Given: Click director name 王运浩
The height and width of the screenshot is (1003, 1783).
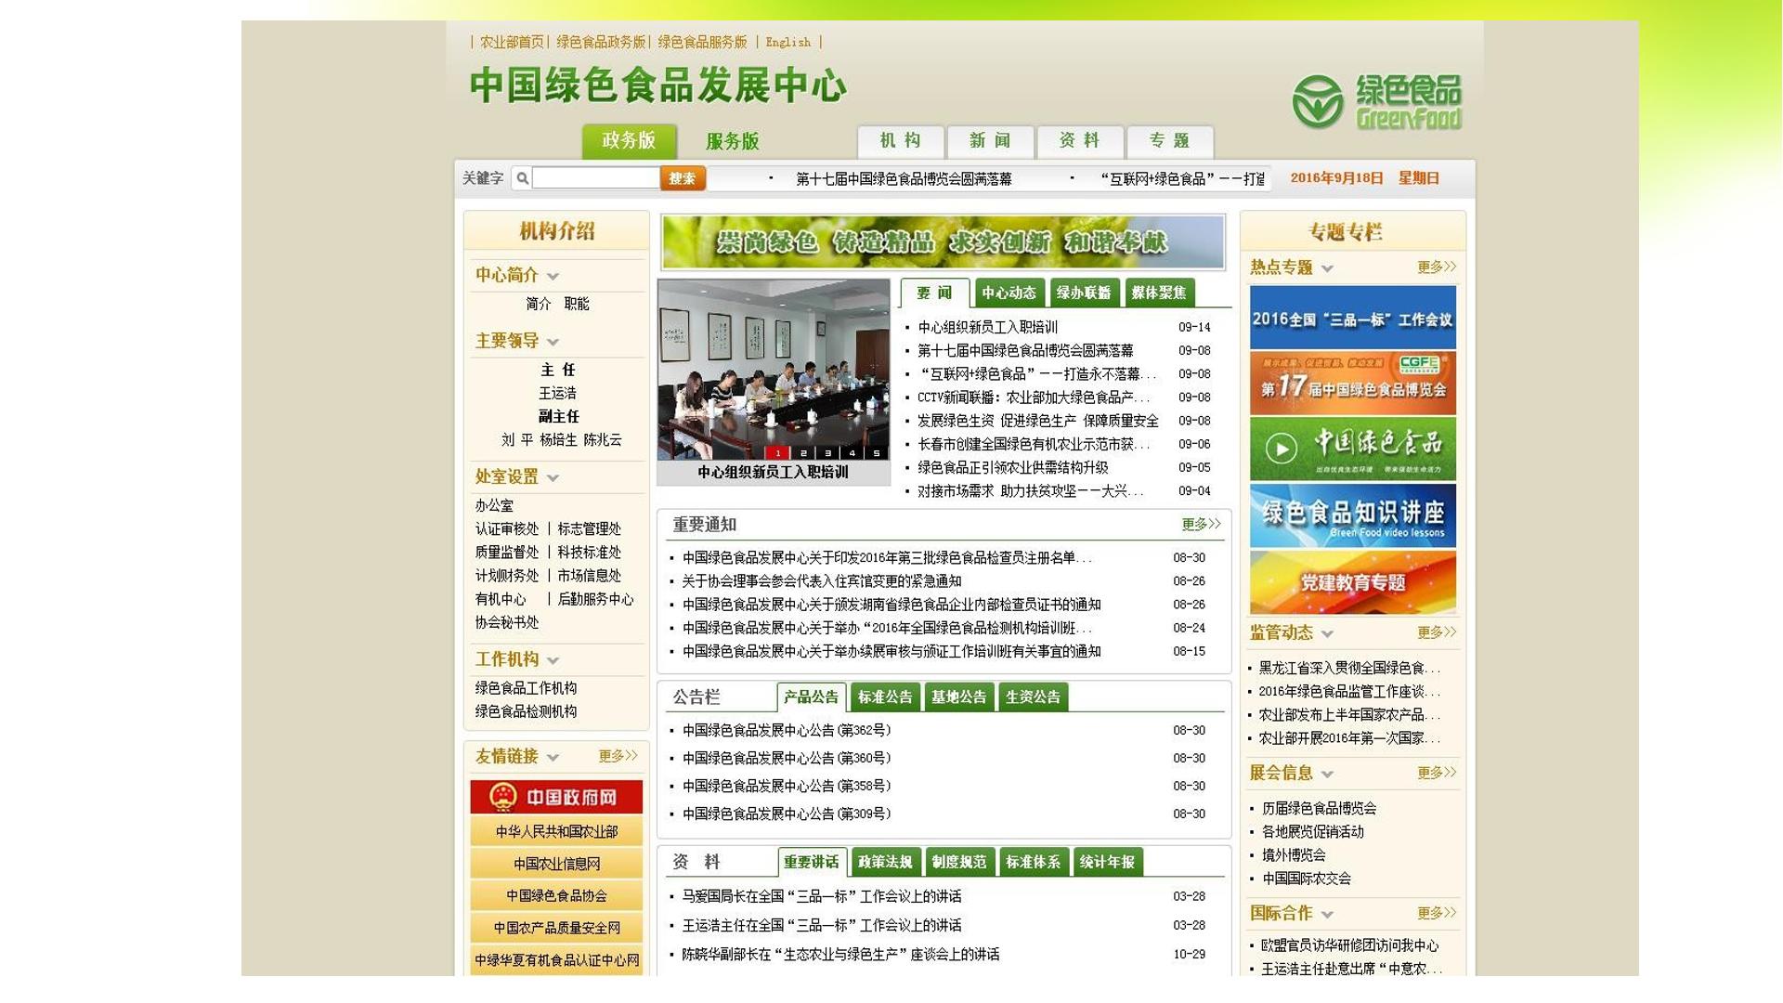Looking at the screenshot, I should coord(557,393).
